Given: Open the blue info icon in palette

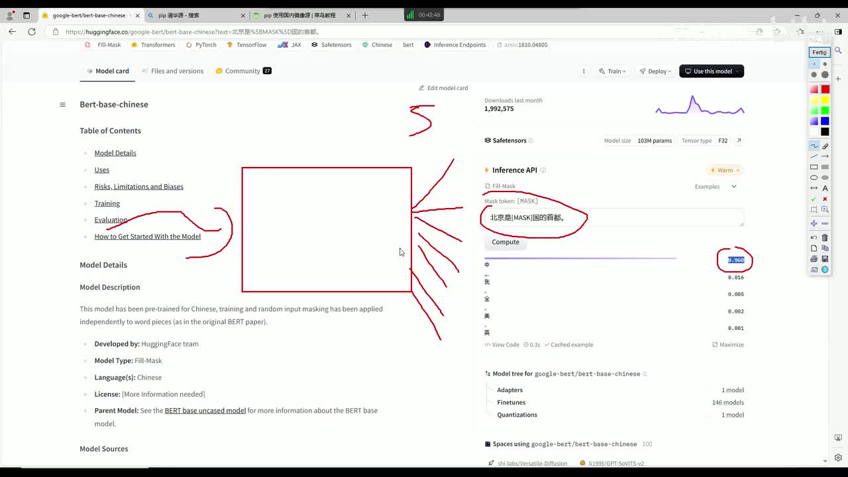Looking at the screenshot, I should pyautogui.click(x=825, y=270).
